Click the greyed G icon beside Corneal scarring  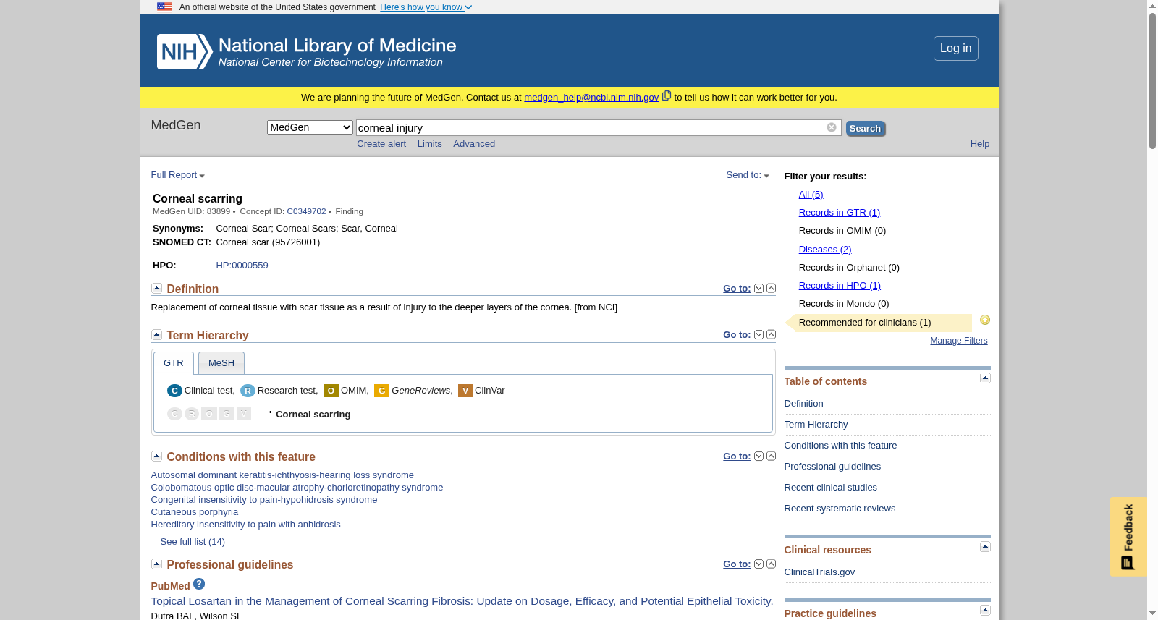click(227, 414)
